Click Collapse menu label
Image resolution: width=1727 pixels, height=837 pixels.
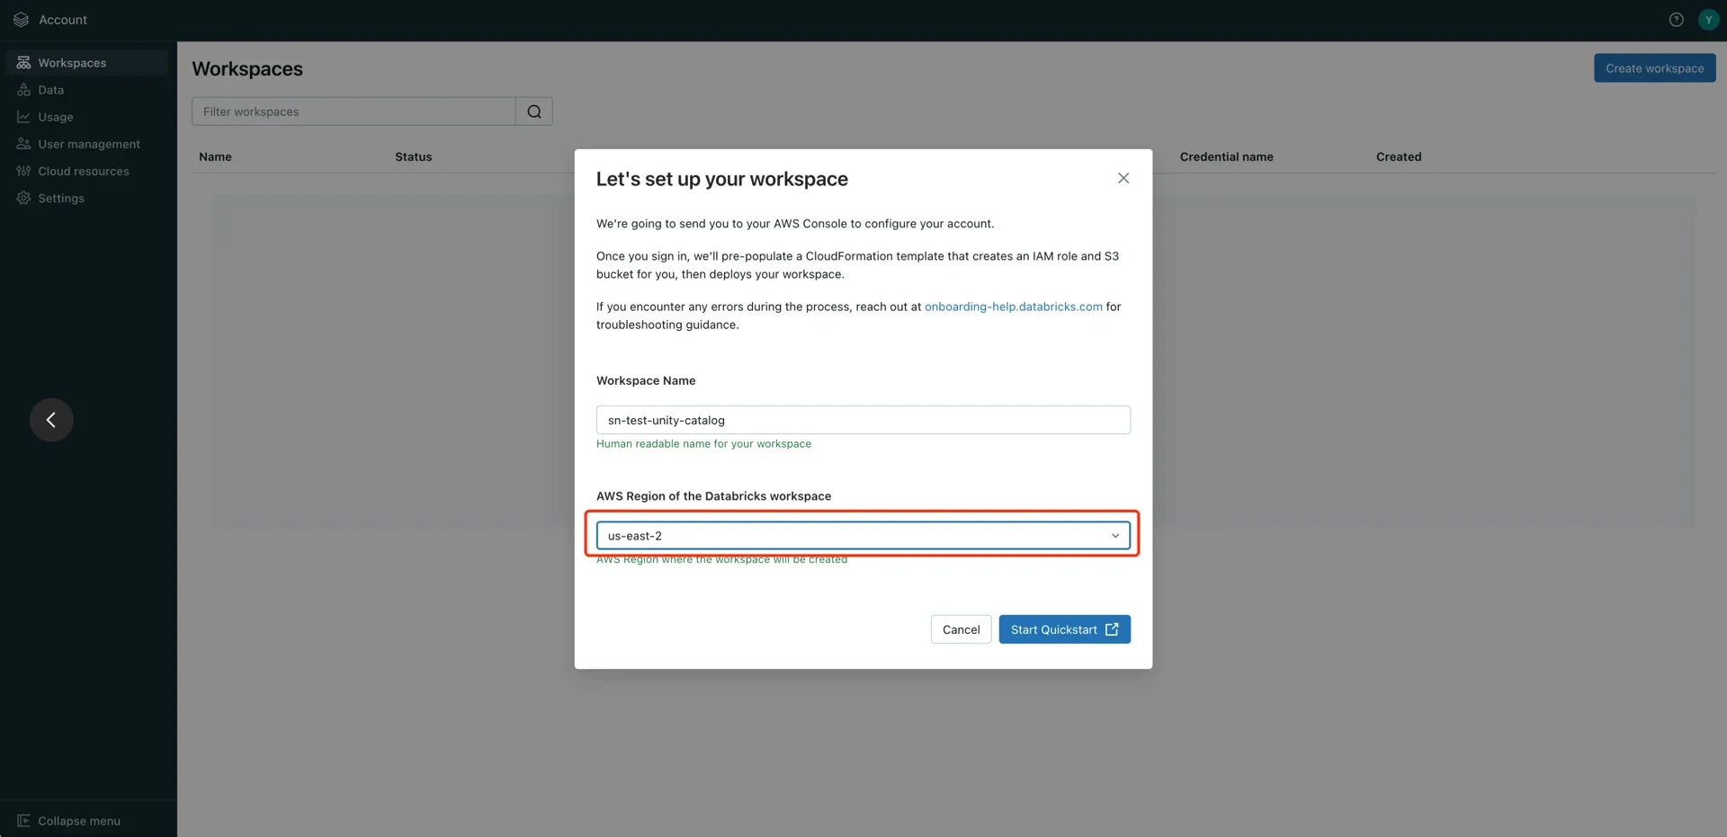coord(79,821)
